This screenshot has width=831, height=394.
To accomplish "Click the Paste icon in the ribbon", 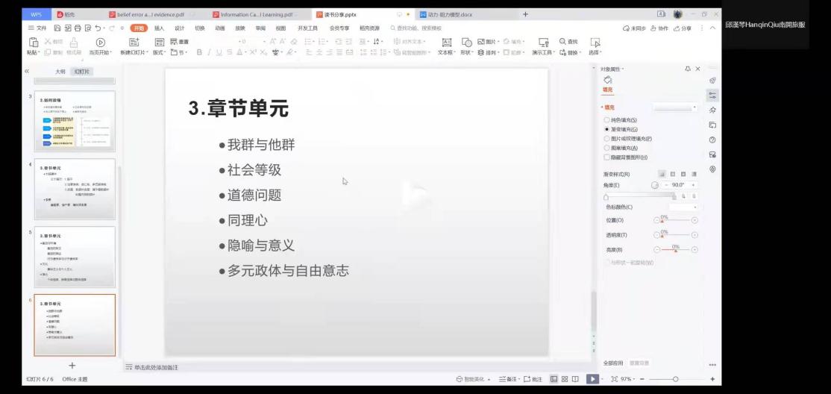I will coord(32,42).
